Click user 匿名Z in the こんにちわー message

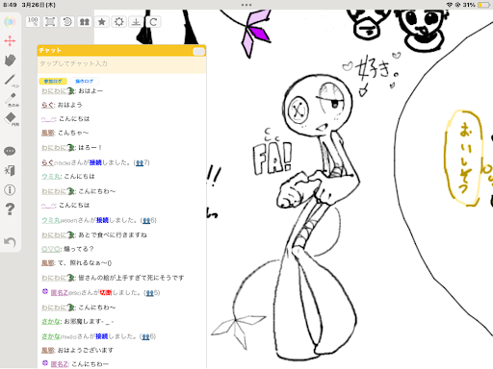coord(60,364)
